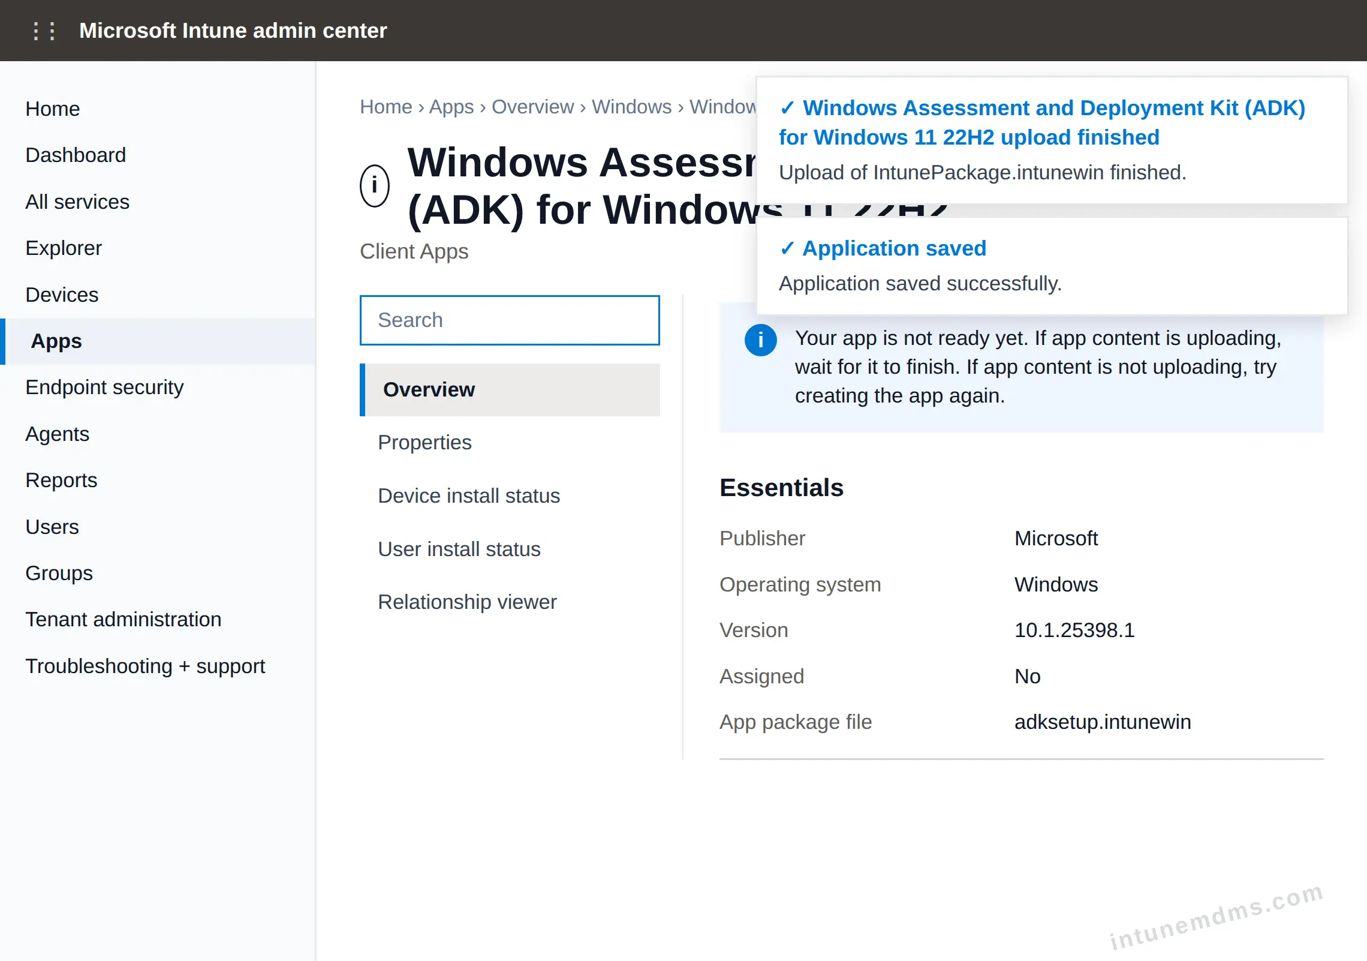The width and height of the screenshot is (1367, 961).
Task: Click the Operating system label
Action: pyautogui.click(x=800, y=585)
